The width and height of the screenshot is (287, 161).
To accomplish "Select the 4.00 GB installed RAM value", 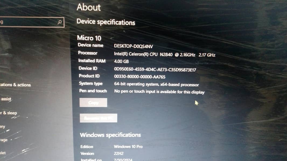I will 121,61.
